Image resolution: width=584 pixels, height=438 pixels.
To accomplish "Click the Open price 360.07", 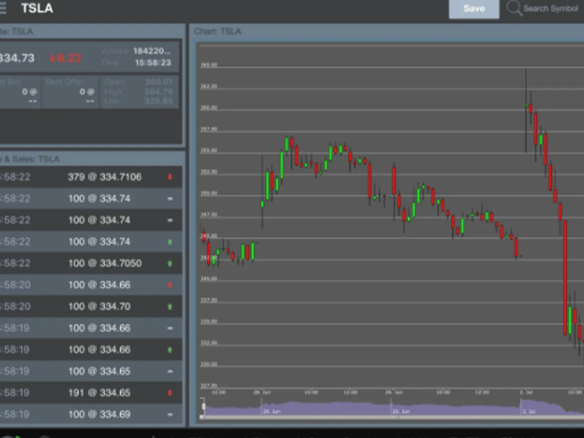I will (159, 82).
